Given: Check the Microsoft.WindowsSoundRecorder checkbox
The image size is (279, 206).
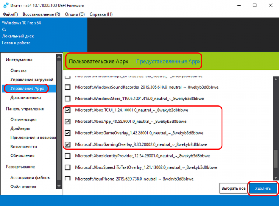Looking at the screenshot, I should [x=67, y=87].
